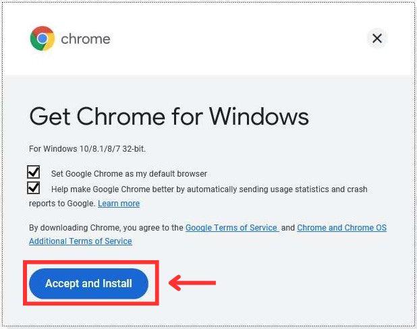
Task: Click the red arrow pointing at the button
Action: pos(192,283)
